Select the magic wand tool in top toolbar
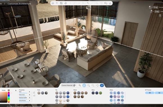The height and width of the screenshot is (107, 163). point(57,3)
